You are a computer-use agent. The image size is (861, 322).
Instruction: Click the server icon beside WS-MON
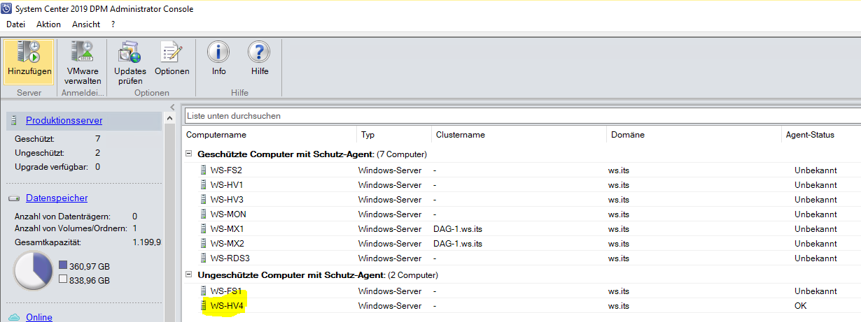click(x=204, y=214)
